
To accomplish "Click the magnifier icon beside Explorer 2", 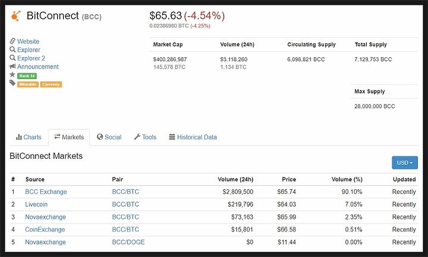I will [x=12, y=58].
